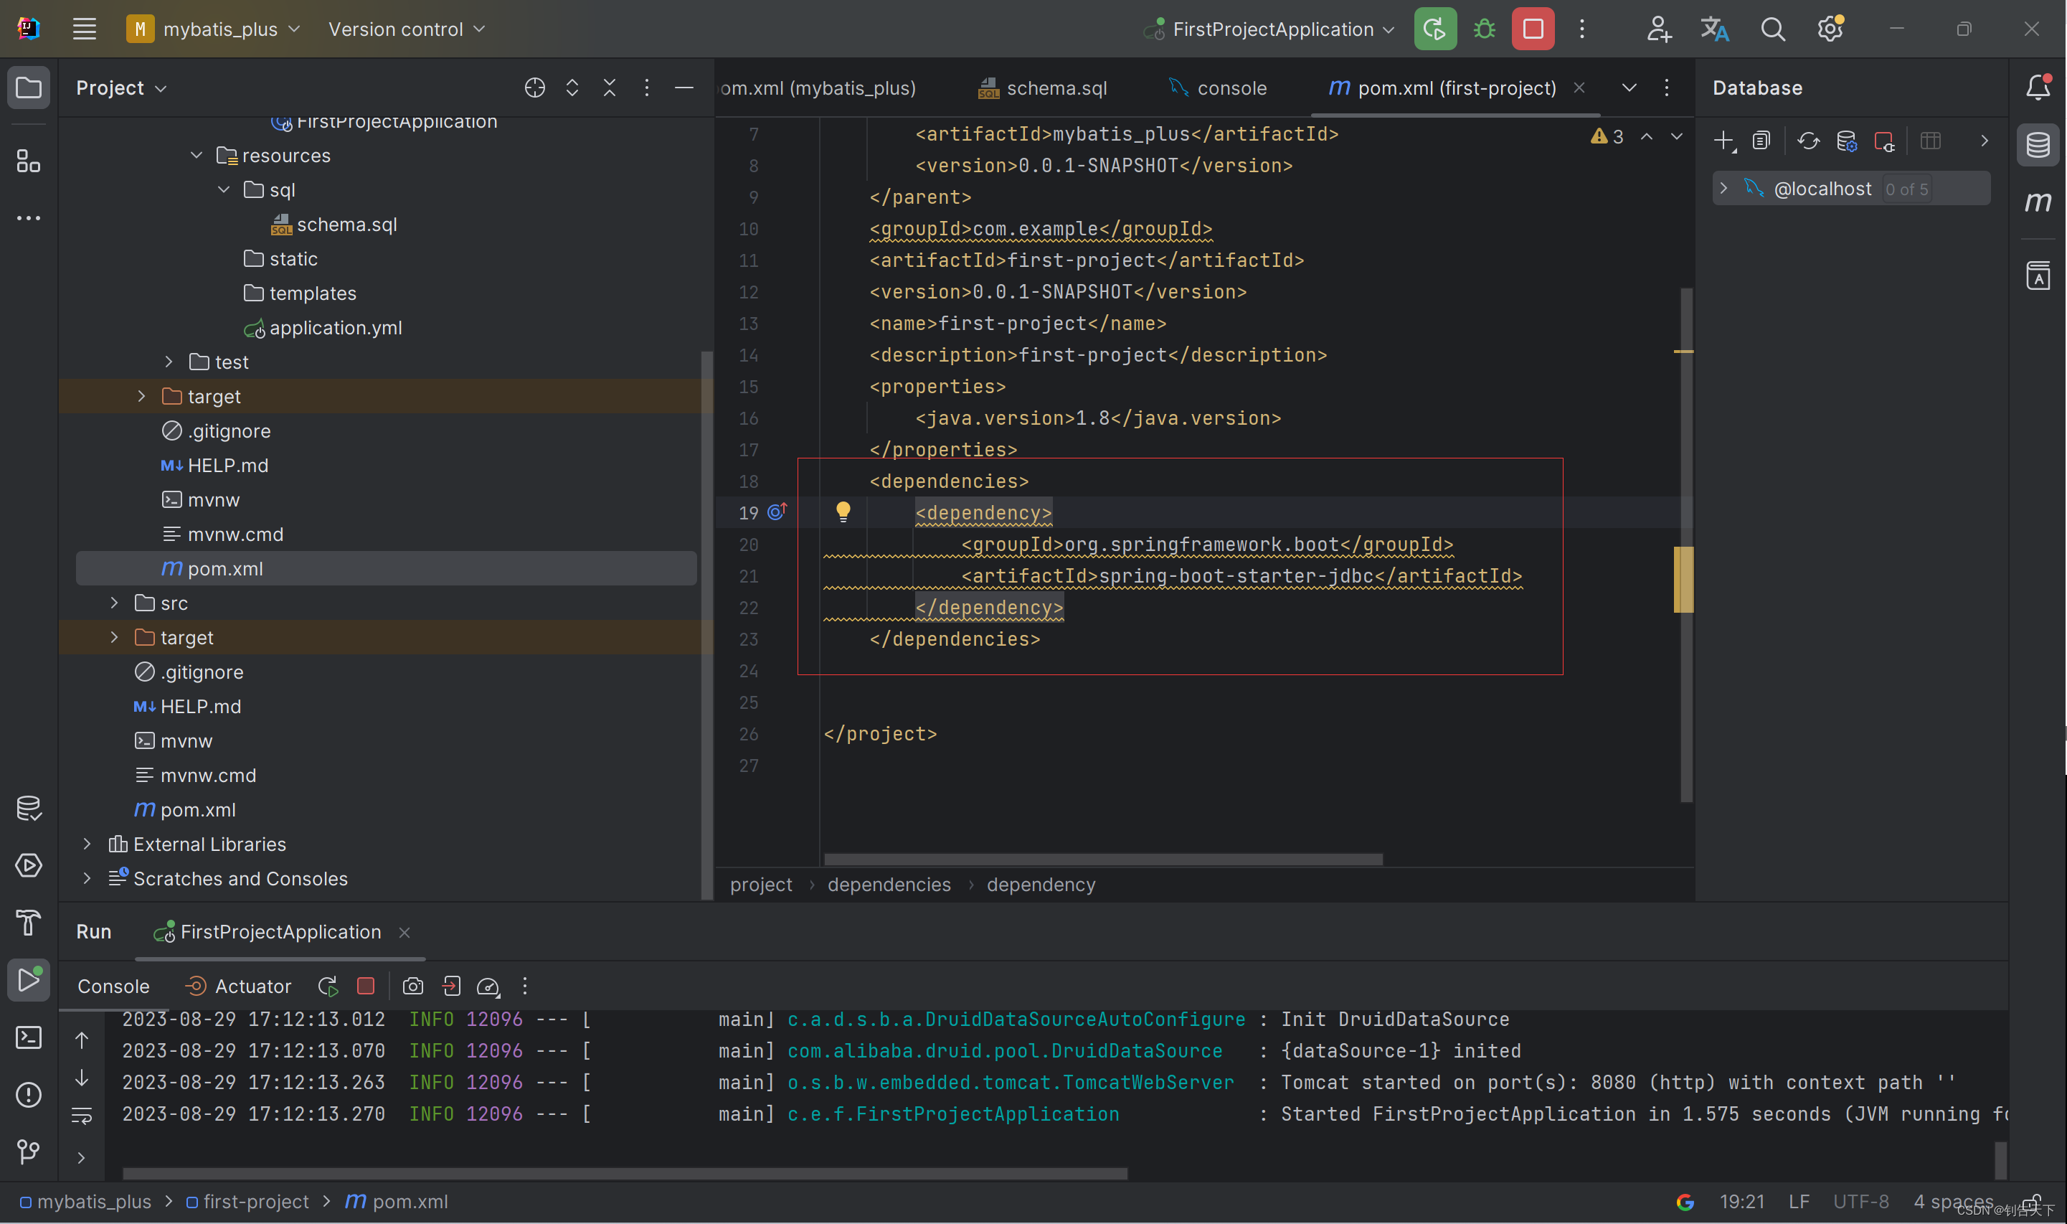The height and width of the screenshot is (1224, 2067).
Task: Start debugging with the bug icon
Action: tap(1484, 29)
